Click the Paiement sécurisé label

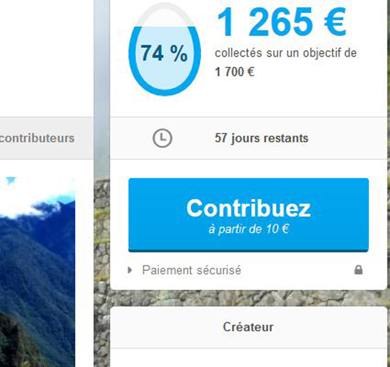click(191, 270)
